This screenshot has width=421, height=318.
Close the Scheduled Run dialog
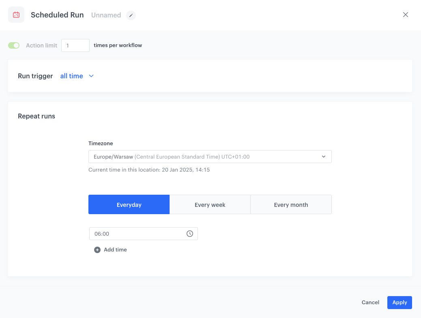coord(405,15)
